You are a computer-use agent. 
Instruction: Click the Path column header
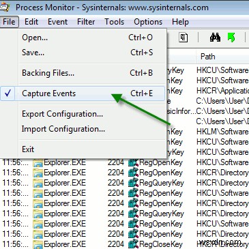[x=222, y=57]
